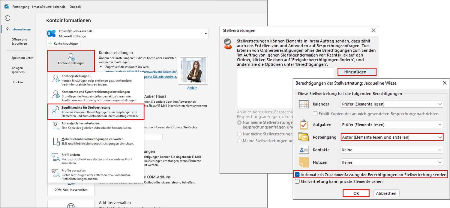Click the icon beside 'Kontoeinstellungen...' menu entry
The height and width of the screenshot is (208, 450).
pyautogui.click(x=56, y=79)
